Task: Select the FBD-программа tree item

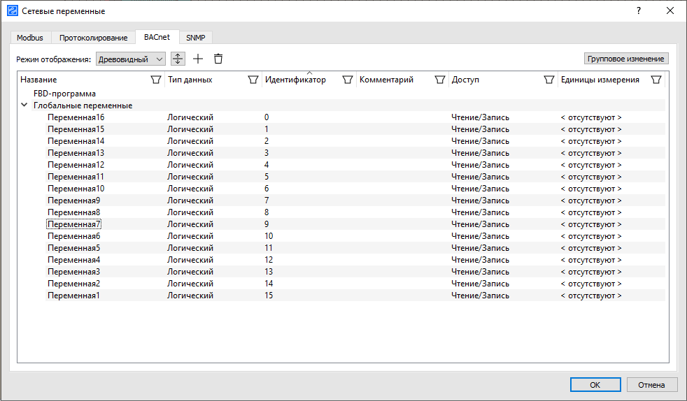Action: [x=64, y=94]
